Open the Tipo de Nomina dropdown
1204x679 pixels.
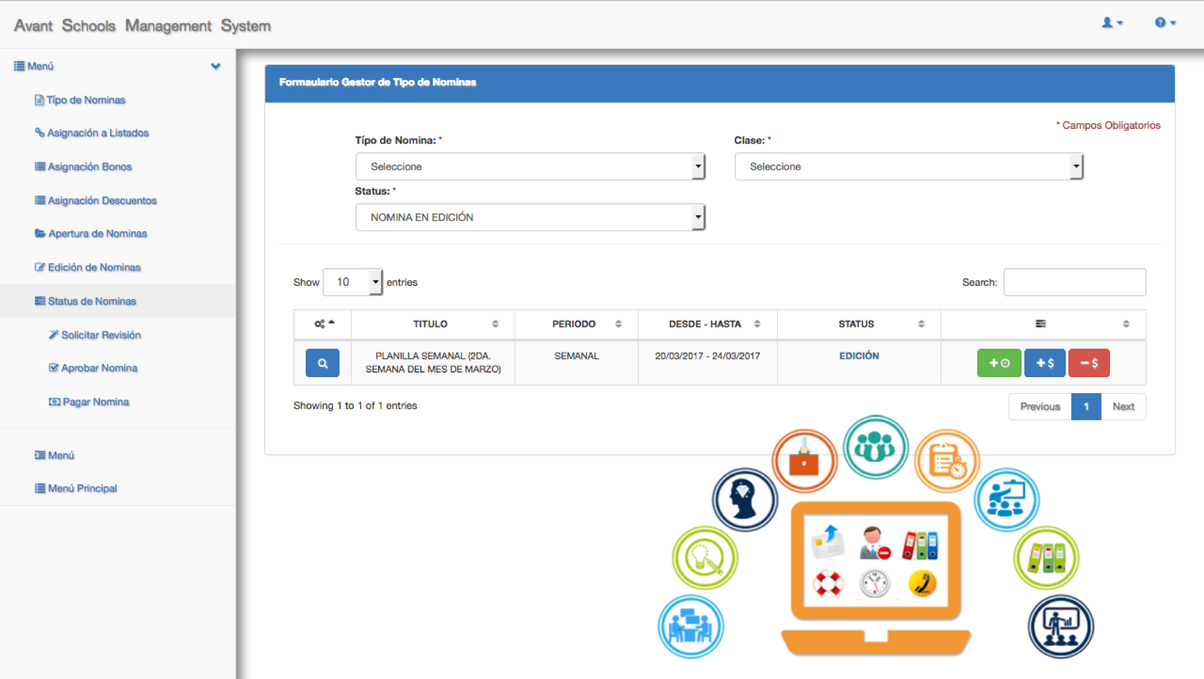(x=530, y=167)
